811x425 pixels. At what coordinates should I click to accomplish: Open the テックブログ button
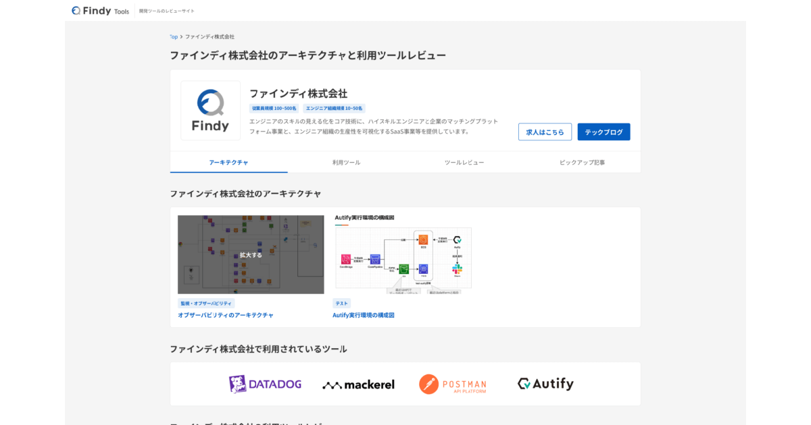coord(604,132)
